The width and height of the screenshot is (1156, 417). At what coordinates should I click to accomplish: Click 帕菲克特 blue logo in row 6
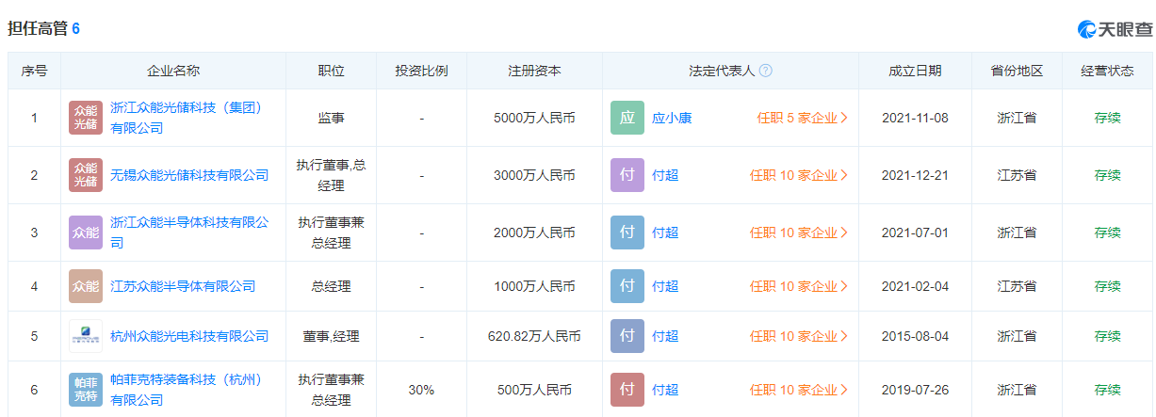coord(86,390)
